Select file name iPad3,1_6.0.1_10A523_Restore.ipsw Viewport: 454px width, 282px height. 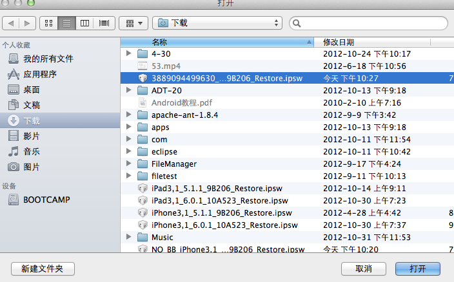coord(220,200)
